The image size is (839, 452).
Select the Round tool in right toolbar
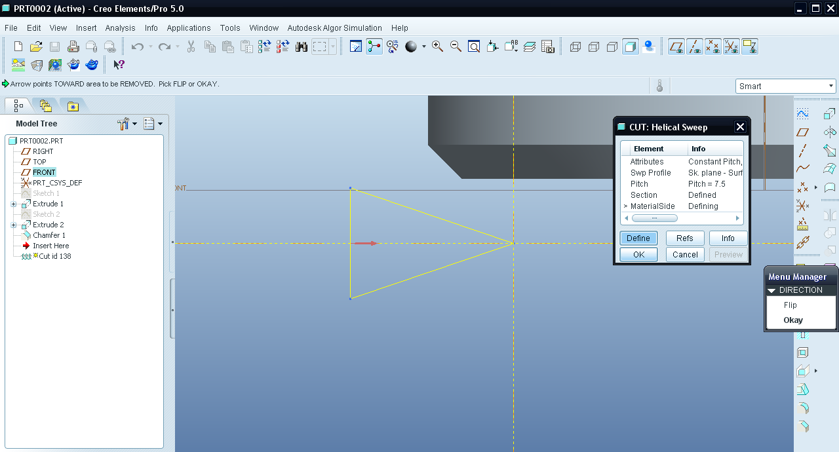click(x=802, y=408)
